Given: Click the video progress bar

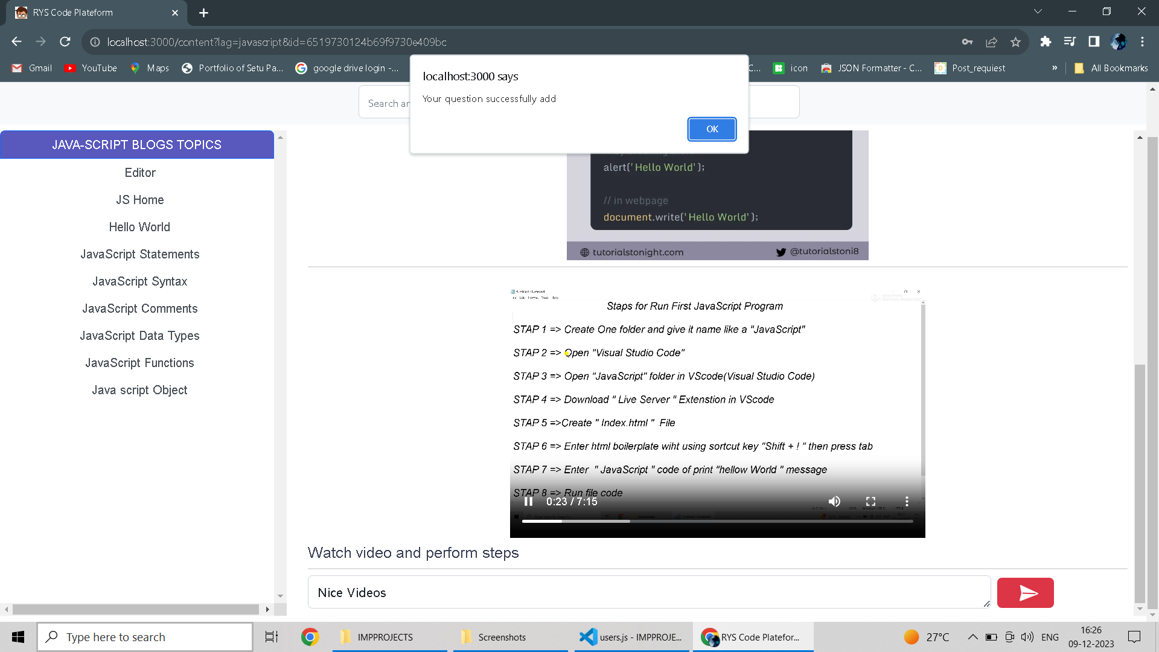Looking at the screenshot, I should 717,521.
